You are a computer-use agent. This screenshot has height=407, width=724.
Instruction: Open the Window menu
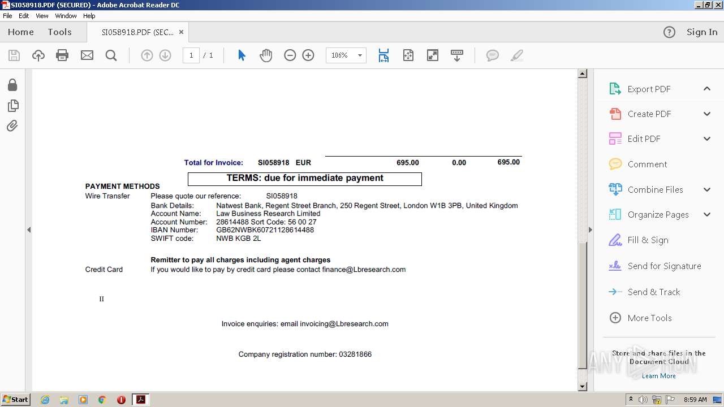(66, 16)
